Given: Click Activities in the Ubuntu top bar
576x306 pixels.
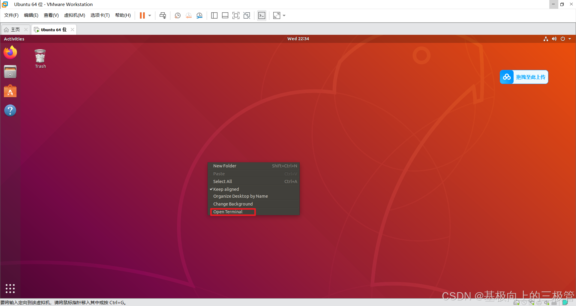Looking at the screenshot, I should click(14, 39).
